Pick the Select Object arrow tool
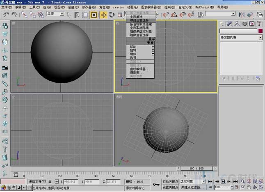This screenshot has height=192, width=265. (x=69, y=15)
